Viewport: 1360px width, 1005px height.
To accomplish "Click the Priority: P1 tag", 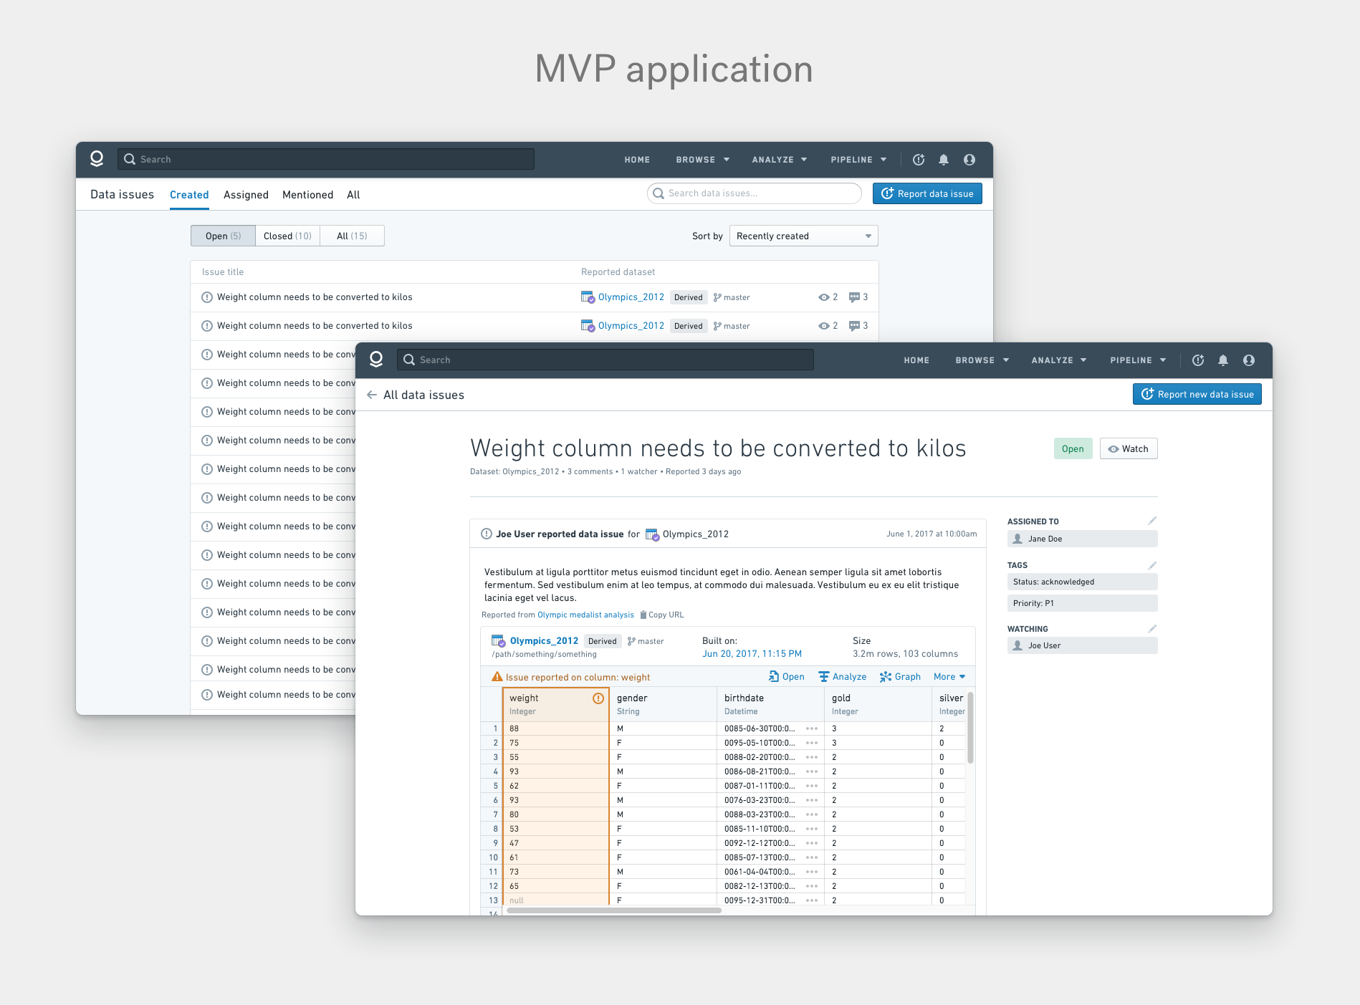I will pos(1082,603).
